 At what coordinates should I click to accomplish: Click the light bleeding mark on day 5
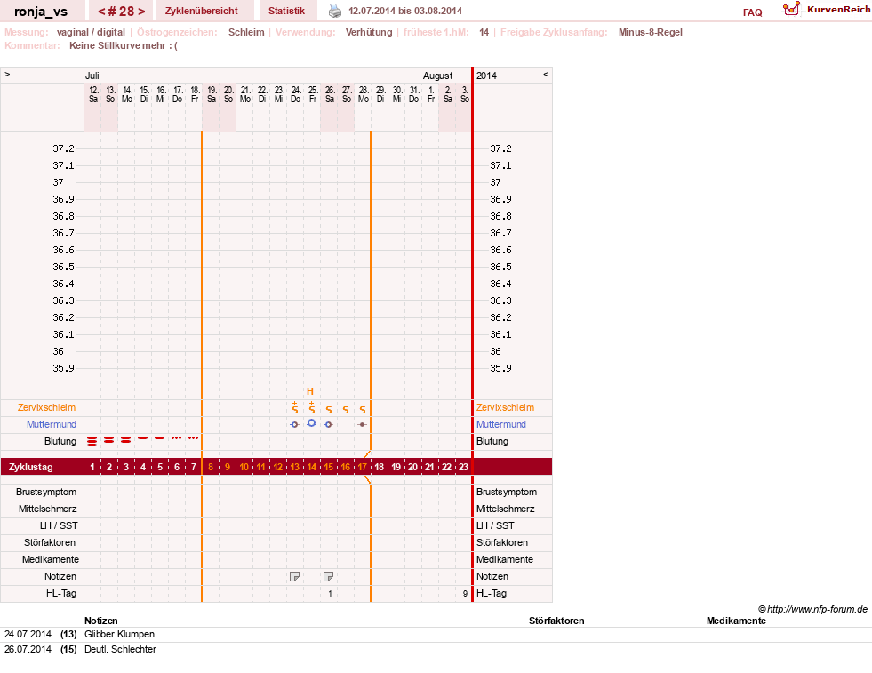pyautogui.click(x=160, y=438)
